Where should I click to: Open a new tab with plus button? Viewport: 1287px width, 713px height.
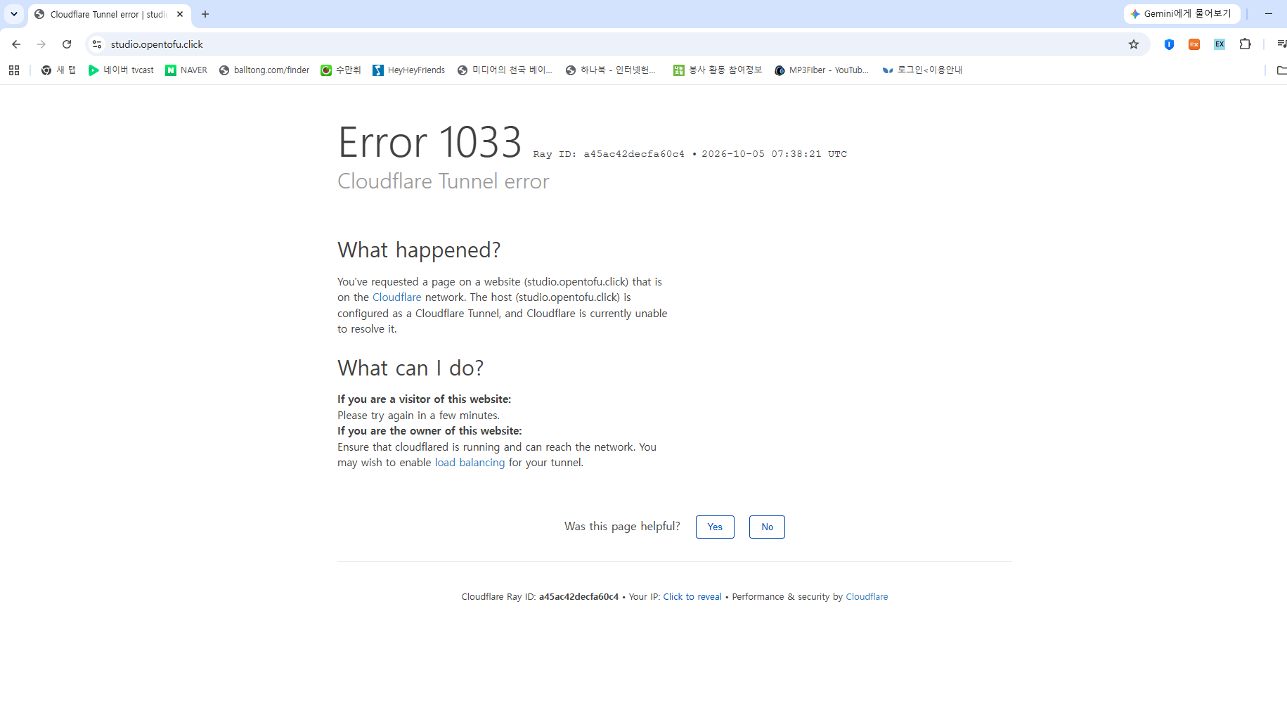click(x=205, y=14)
